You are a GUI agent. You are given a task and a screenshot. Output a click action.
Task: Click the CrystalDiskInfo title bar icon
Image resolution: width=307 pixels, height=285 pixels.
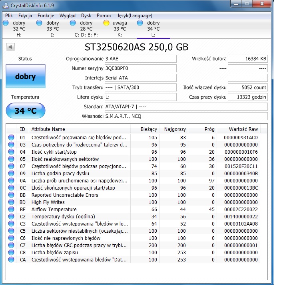[6, 5]
